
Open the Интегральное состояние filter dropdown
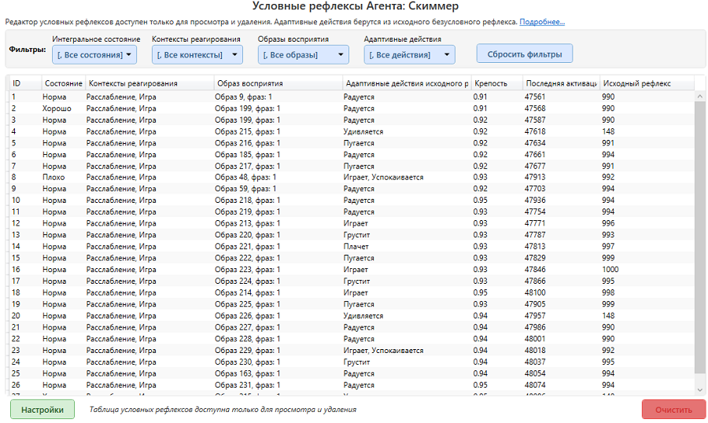coord(94,54)
